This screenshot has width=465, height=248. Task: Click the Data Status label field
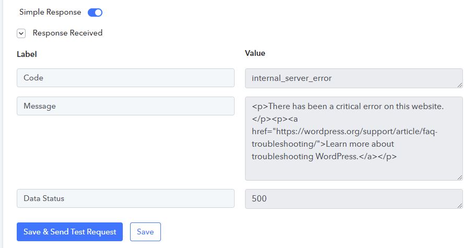tap(125, 198)
